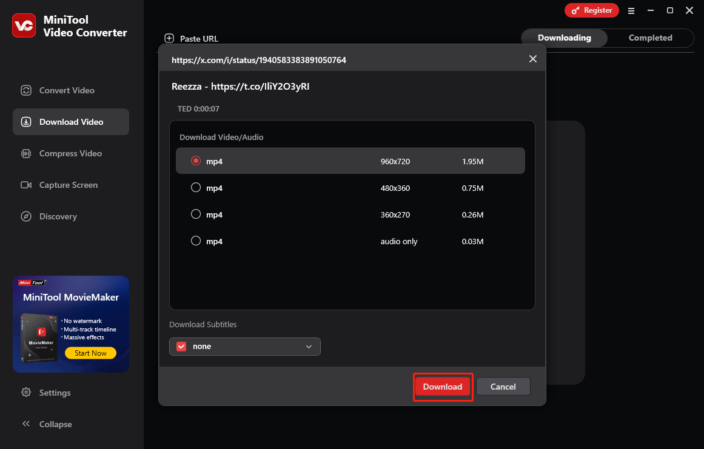Screen dimensions: 704x449
Task: Click the 0.03M file size text
Action: (x=473, y=242)
